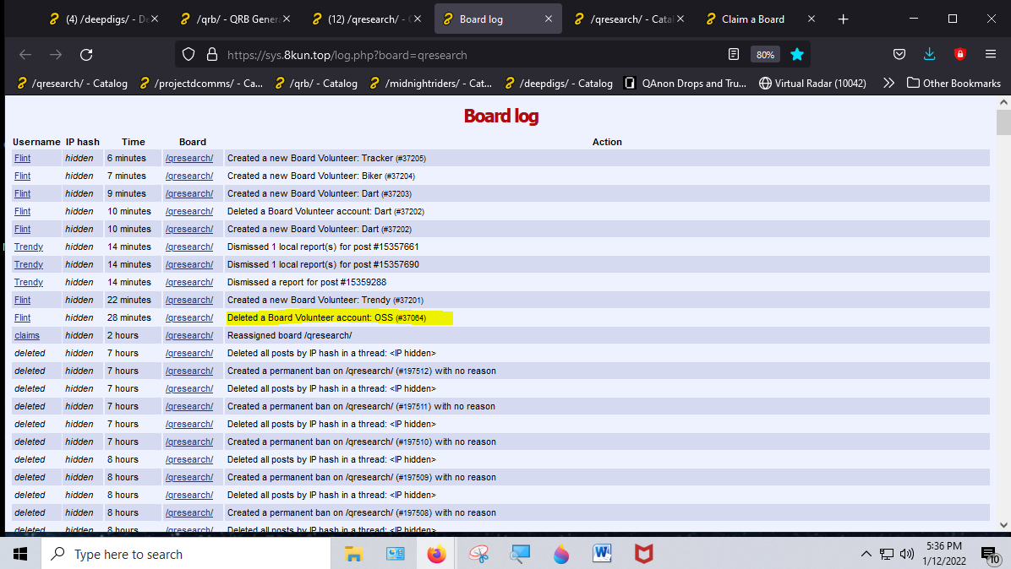Open the taskbar clock and calendar

pyautogui.click(x=944, y=554)
